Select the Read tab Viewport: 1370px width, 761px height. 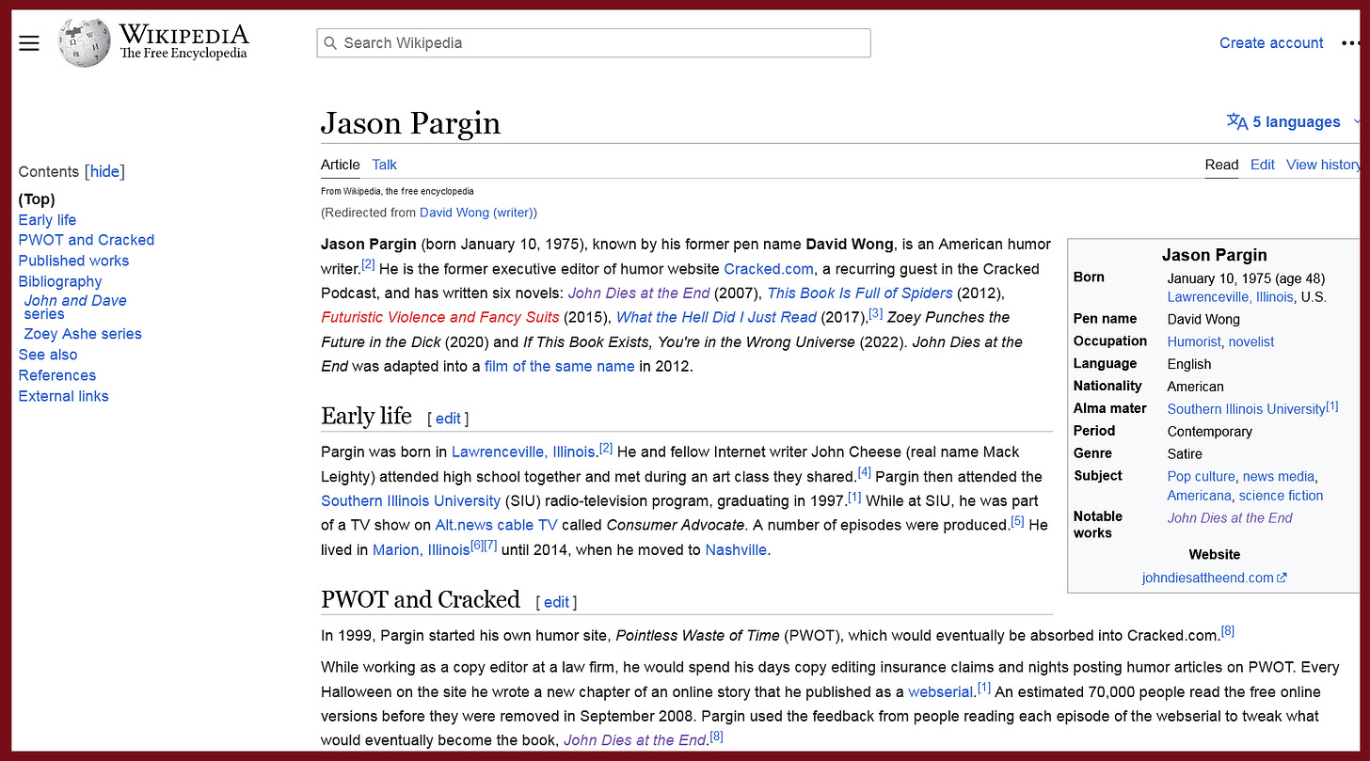point(1221,164)
